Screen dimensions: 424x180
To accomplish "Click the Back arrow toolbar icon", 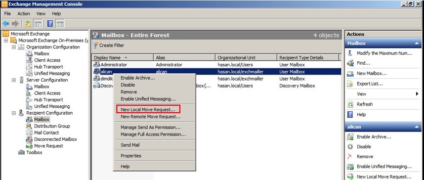I will [5, 24].
